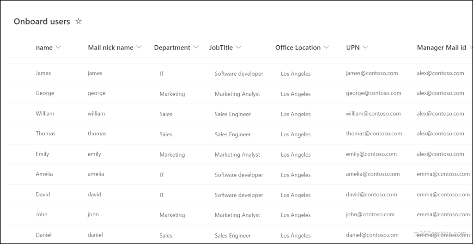
Task: Select the James name cell
Action: [x=43, y=73]
